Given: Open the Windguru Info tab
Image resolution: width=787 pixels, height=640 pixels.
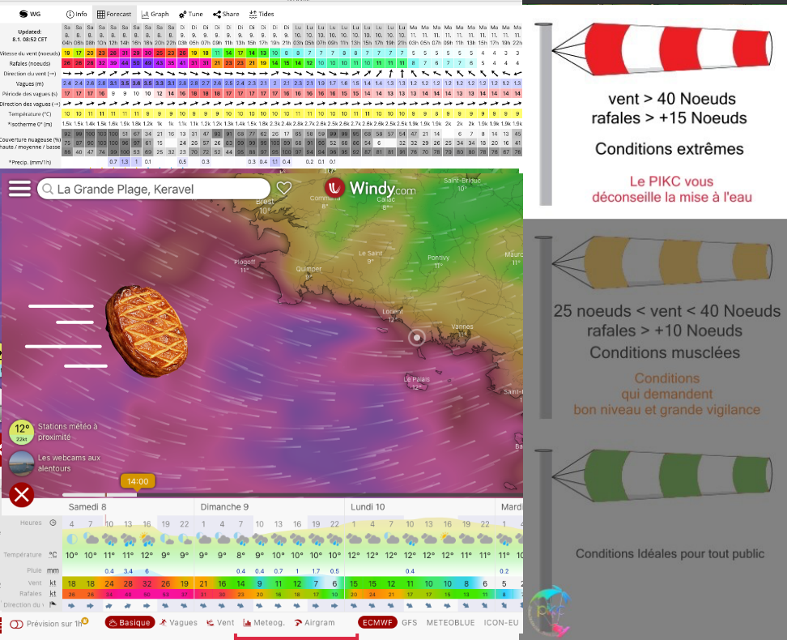Looking at the screenshot, I should (77, 14).
